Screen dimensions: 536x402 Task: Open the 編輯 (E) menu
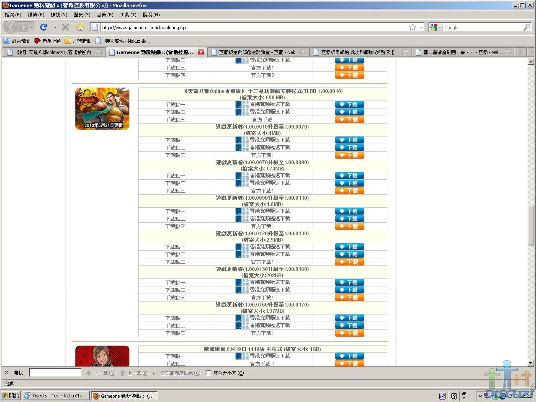pos(36,15)
